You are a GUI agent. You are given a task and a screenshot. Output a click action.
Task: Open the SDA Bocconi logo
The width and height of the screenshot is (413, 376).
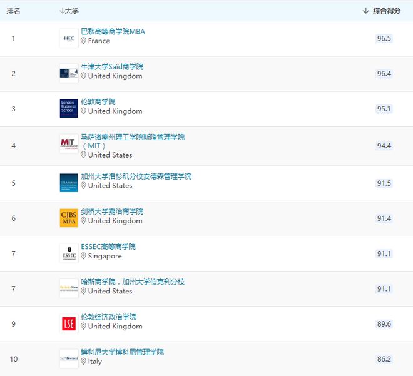pos(69,358)
